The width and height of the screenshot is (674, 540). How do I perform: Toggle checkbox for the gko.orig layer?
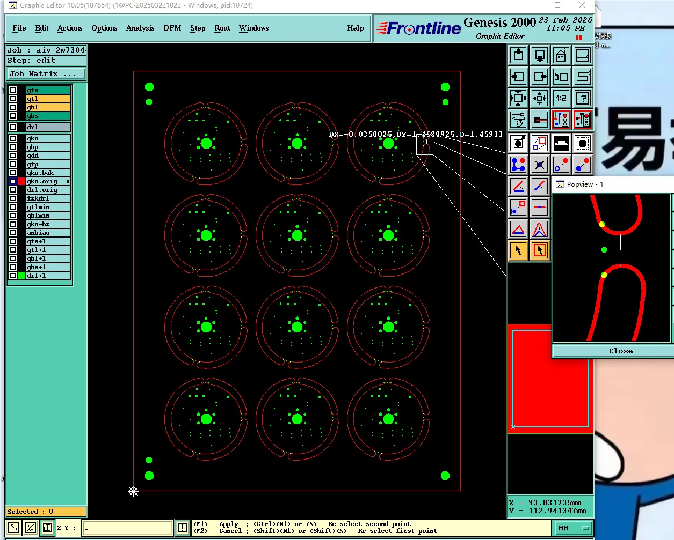click(x=13, y=181)
